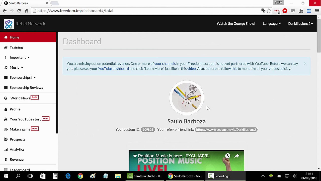Image resolution: width=321 pixels, height=181 pixels.
Task: Reload the page
Action: pyautogui.click(x=19, y=11)
